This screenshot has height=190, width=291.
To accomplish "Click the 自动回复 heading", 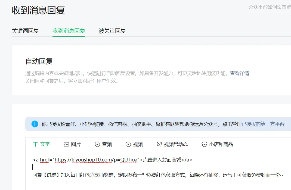I will [x=39, y=61].
